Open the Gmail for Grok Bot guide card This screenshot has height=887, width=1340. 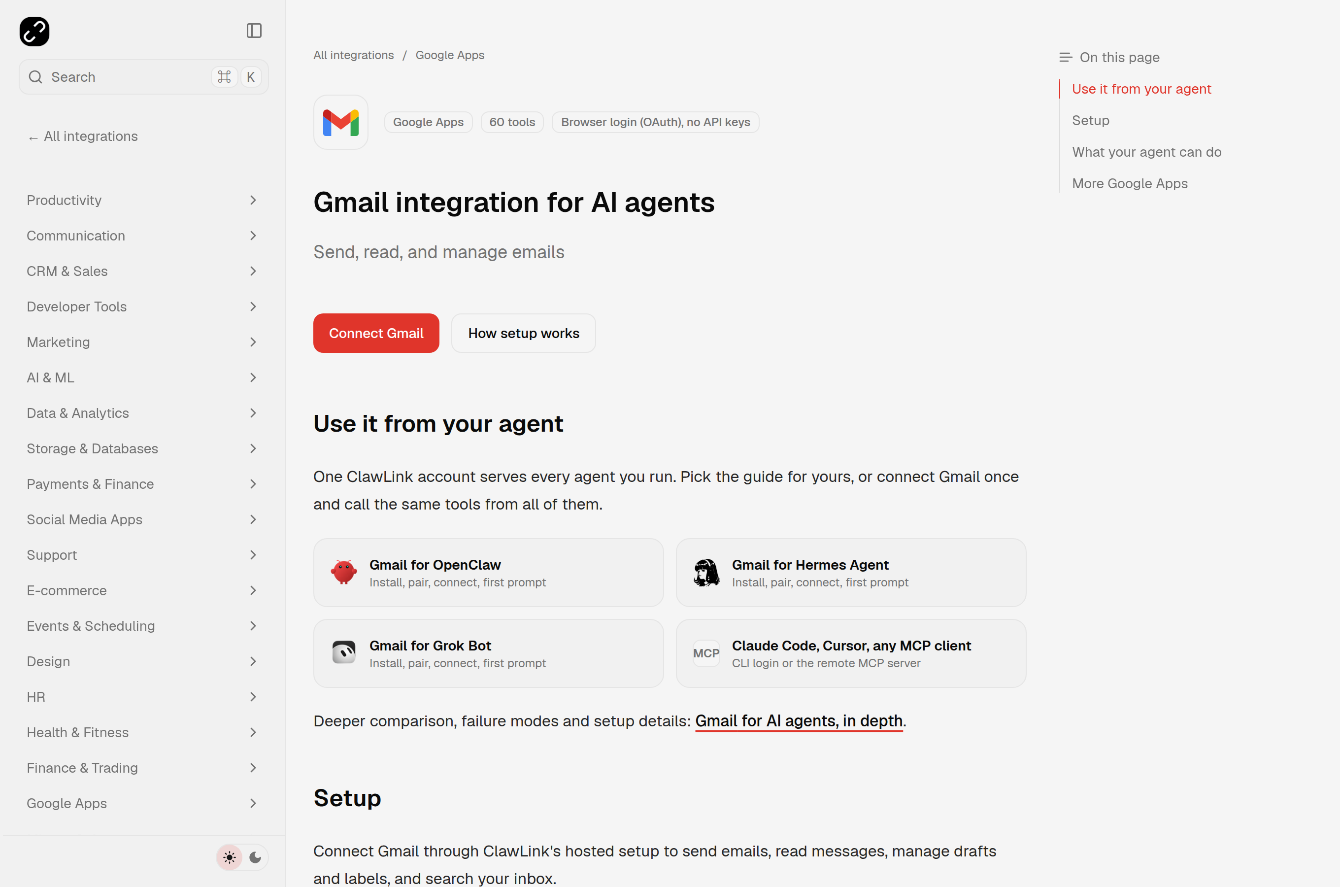pyautogui.click(x=489, y=653)
